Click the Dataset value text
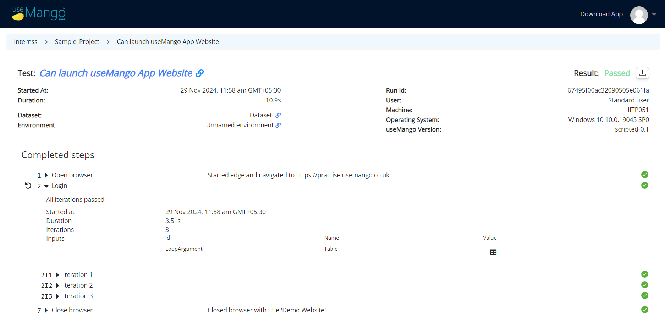 click(x=261, y=115)
